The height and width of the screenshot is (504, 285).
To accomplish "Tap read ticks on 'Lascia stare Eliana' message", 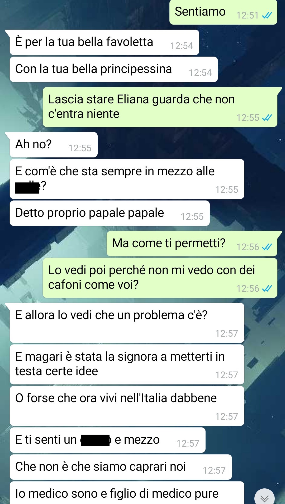I will click(267, 118).
